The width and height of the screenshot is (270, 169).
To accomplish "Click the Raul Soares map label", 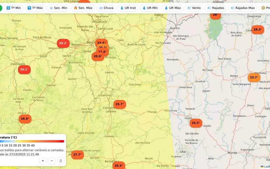I will [x=225, y=59].
